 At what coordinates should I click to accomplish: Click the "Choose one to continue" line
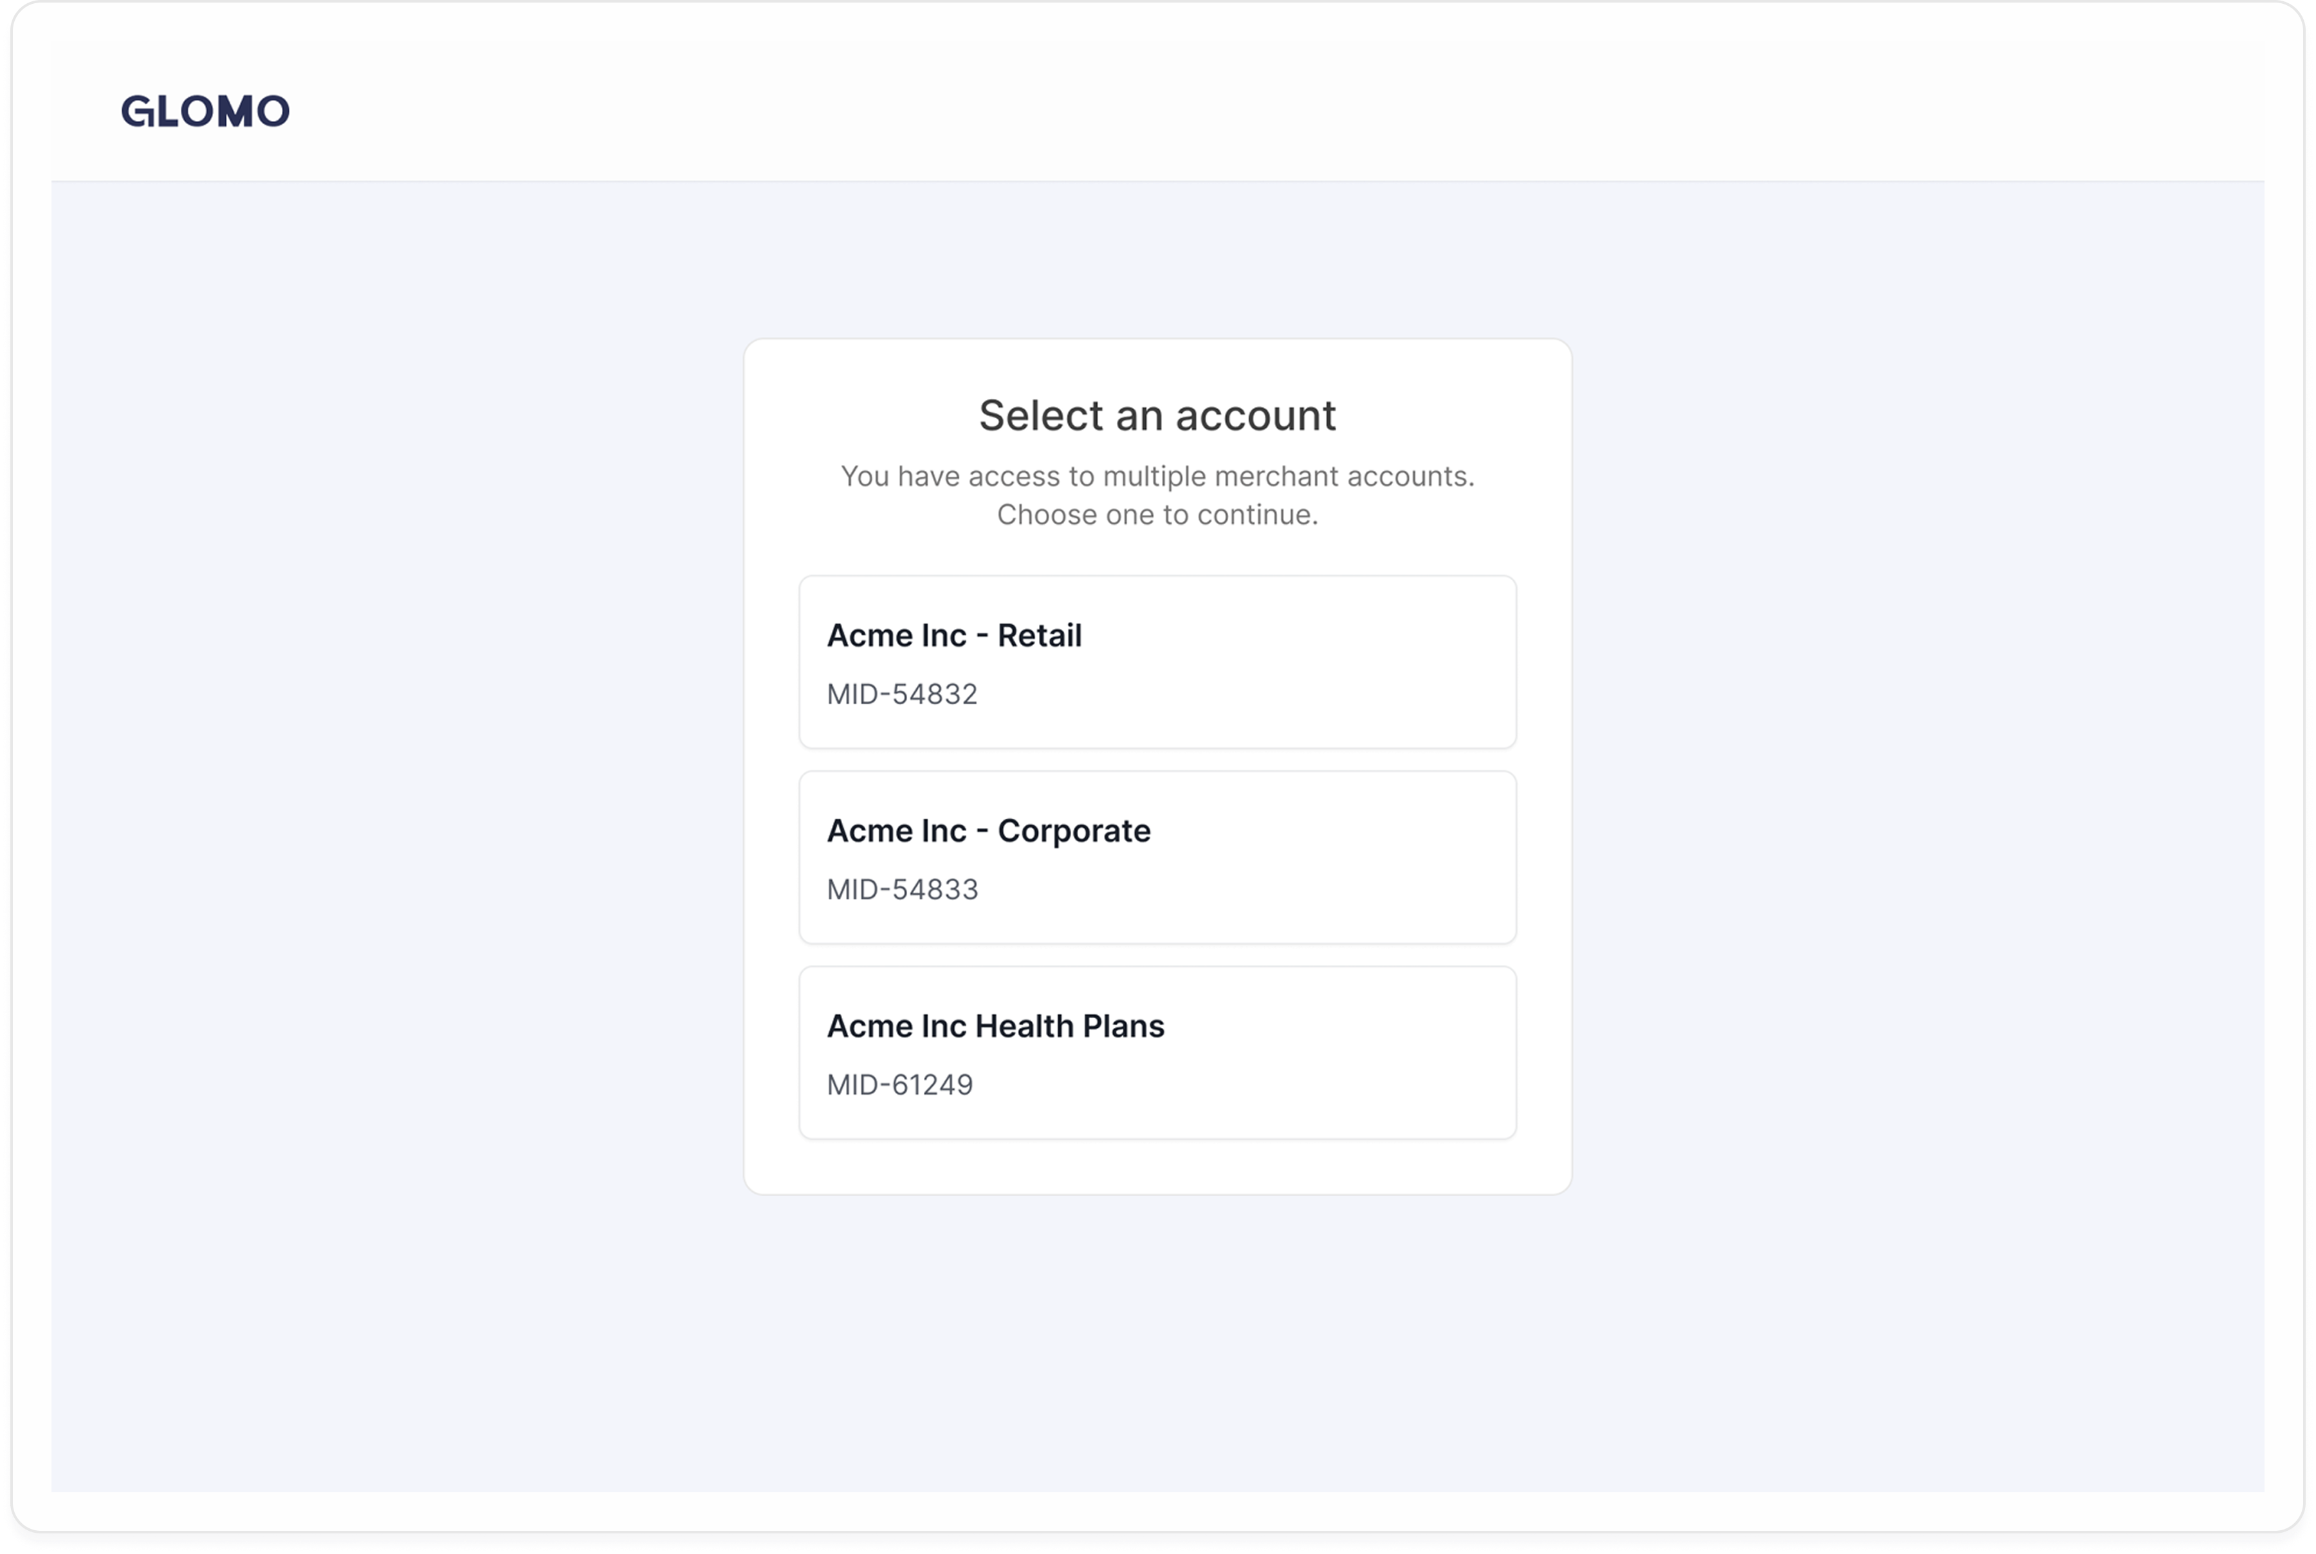pos(1157,515)
